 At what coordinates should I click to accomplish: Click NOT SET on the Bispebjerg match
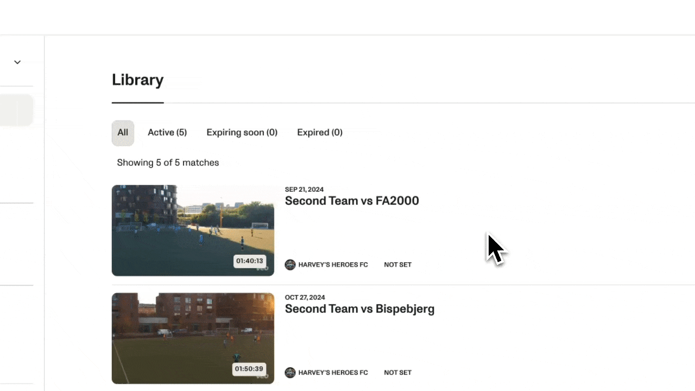(x=398, y=373)
